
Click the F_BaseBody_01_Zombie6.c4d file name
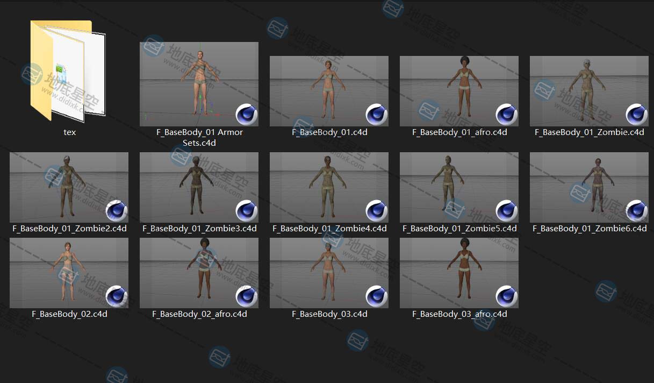pyautogui.click(x=590, y=229)
